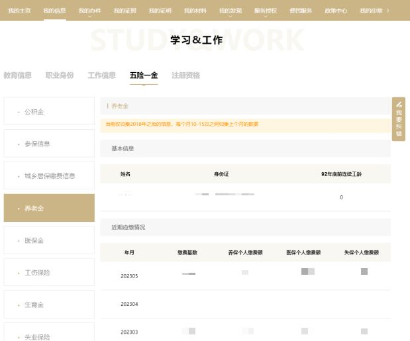
Task: Click the 202304 row date
Action: tap(129, 304)
